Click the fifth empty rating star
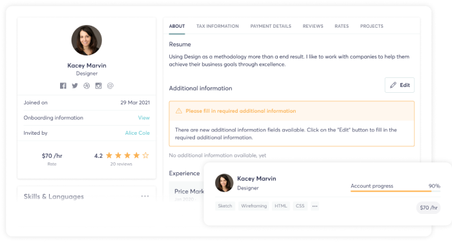Screen dimensions: 452x243 click(146, 155)
